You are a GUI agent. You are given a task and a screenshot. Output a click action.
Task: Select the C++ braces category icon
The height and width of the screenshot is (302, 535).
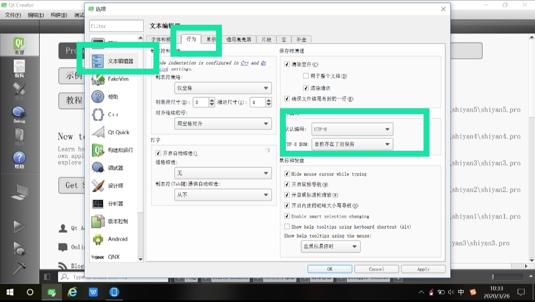(x=98, y=114)
